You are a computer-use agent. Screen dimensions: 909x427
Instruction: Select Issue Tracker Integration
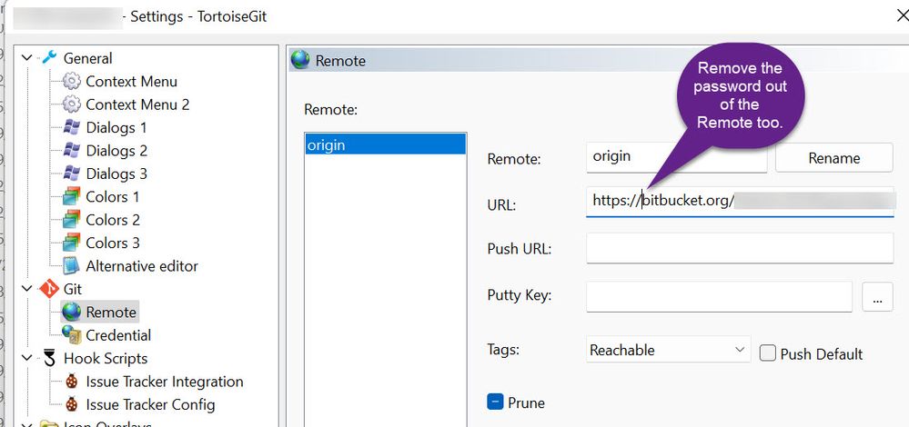tap(165, 382)
